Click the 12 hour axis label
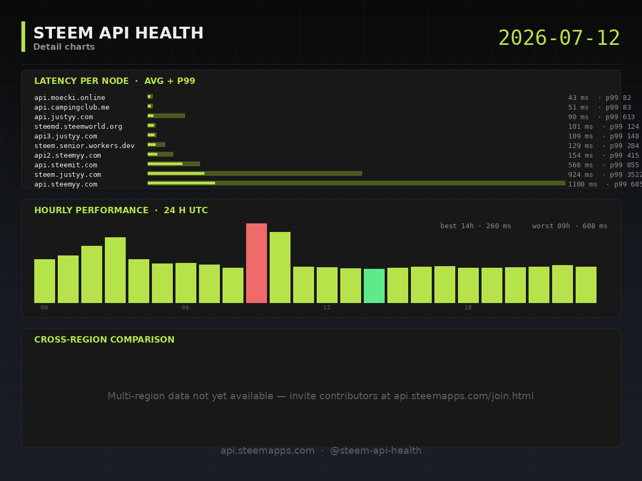Screen dimensions: 642x481 pos(327,308)
